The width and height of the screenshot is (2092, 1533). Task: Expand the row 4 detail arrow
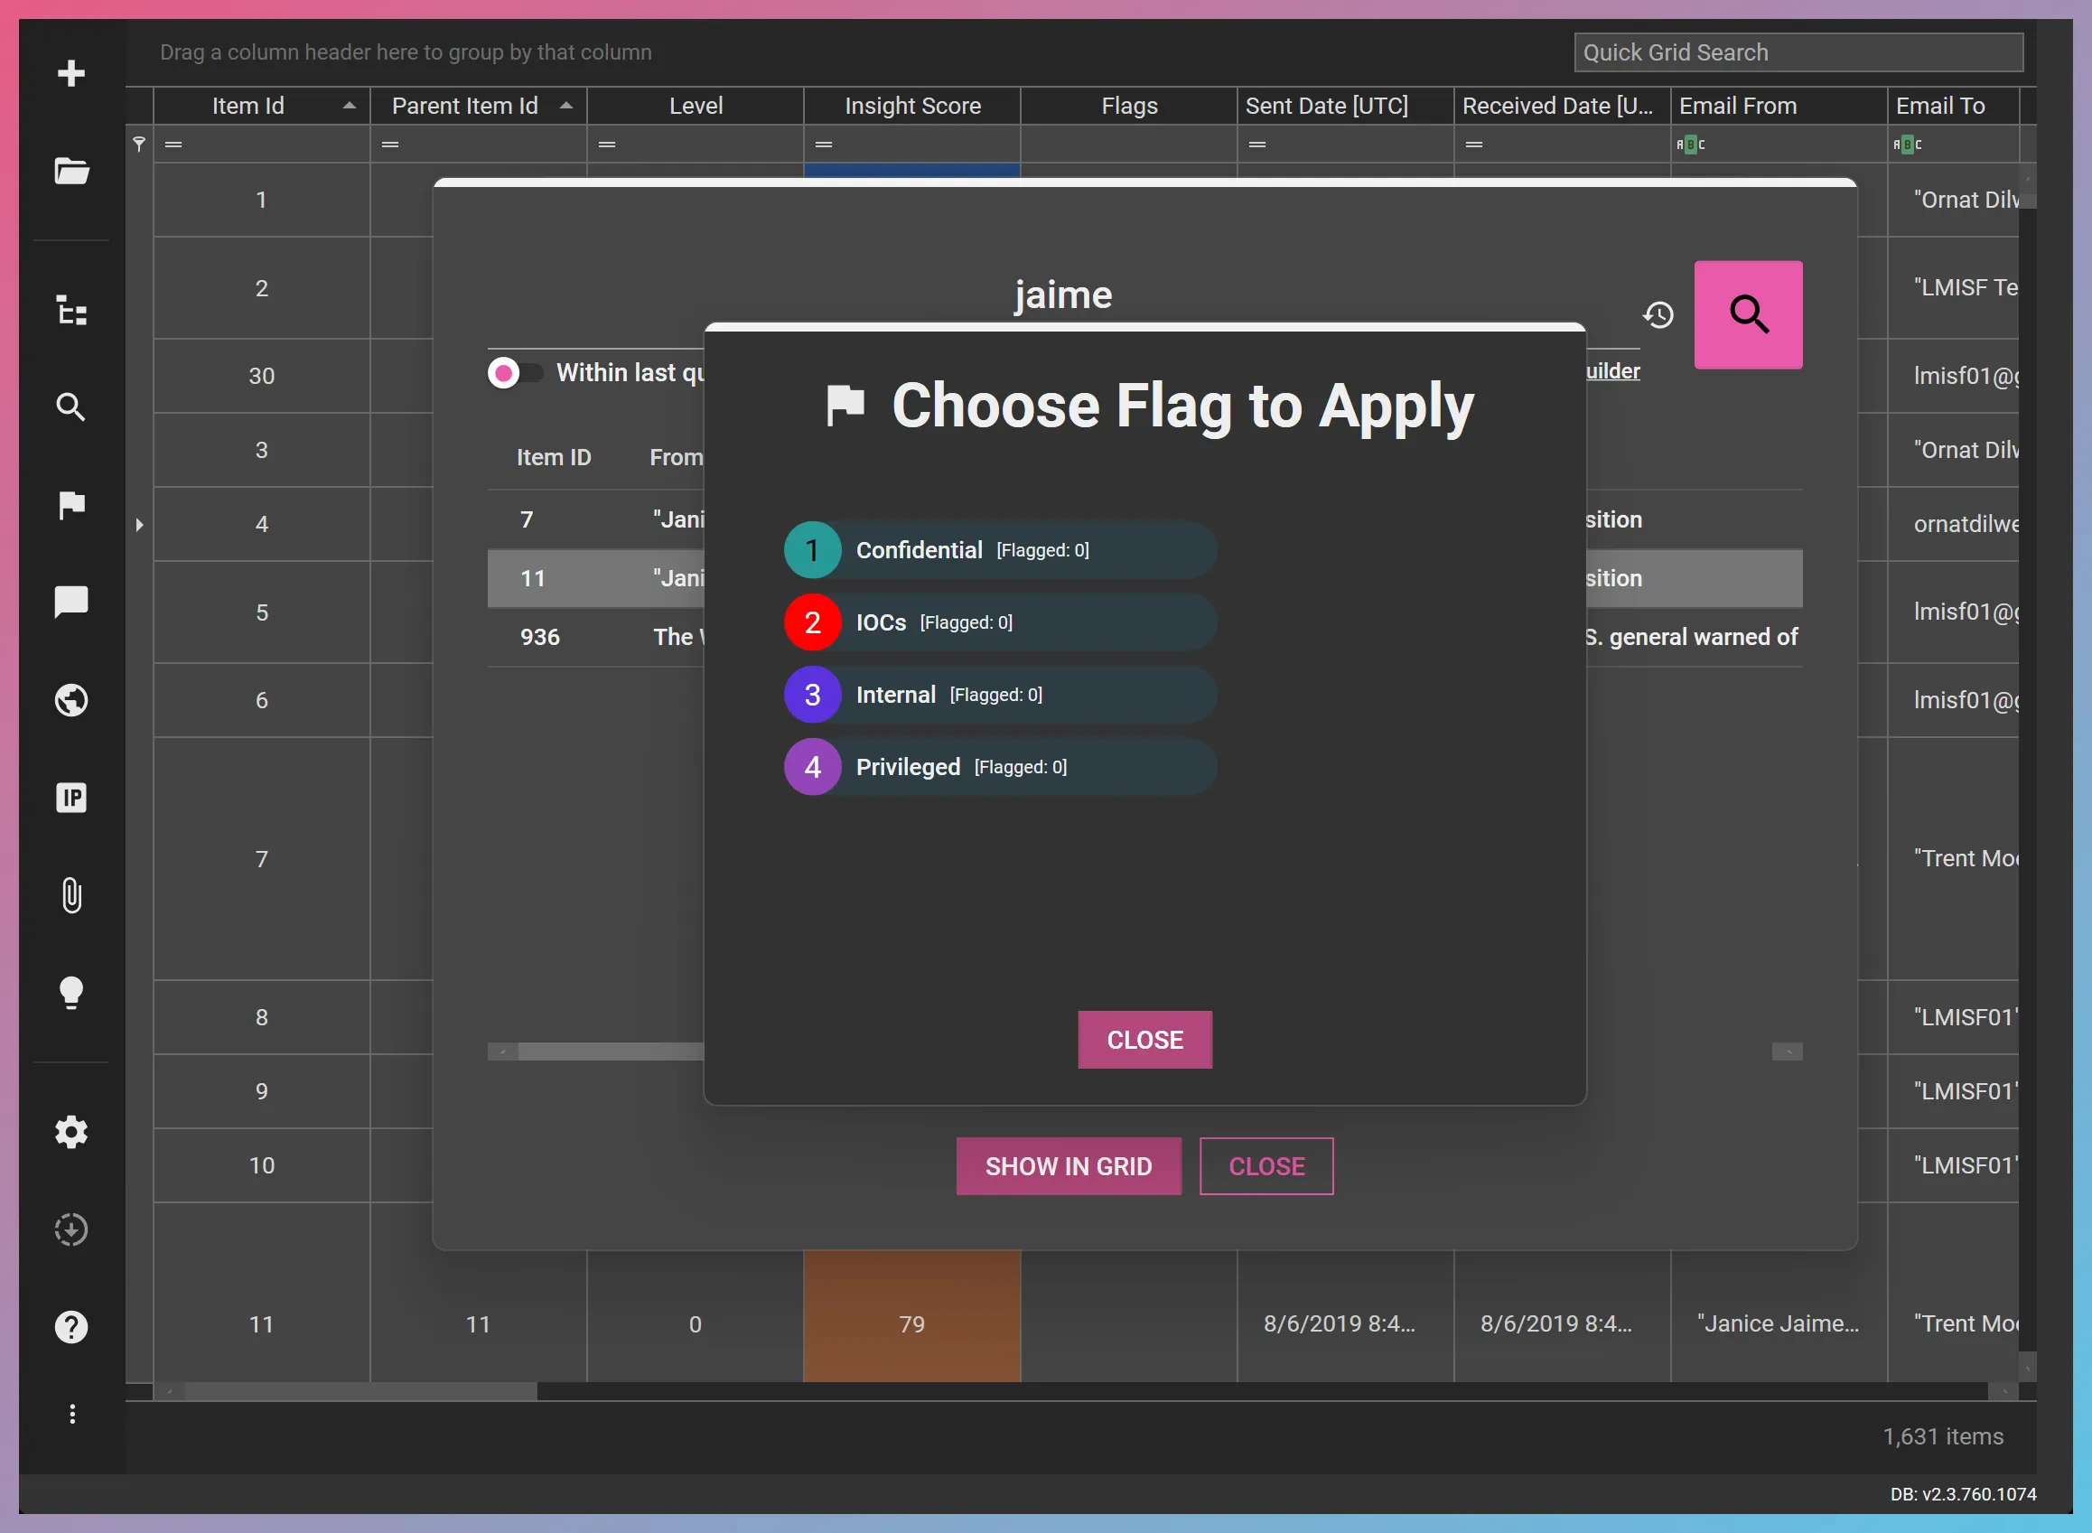tap(139, 525)
